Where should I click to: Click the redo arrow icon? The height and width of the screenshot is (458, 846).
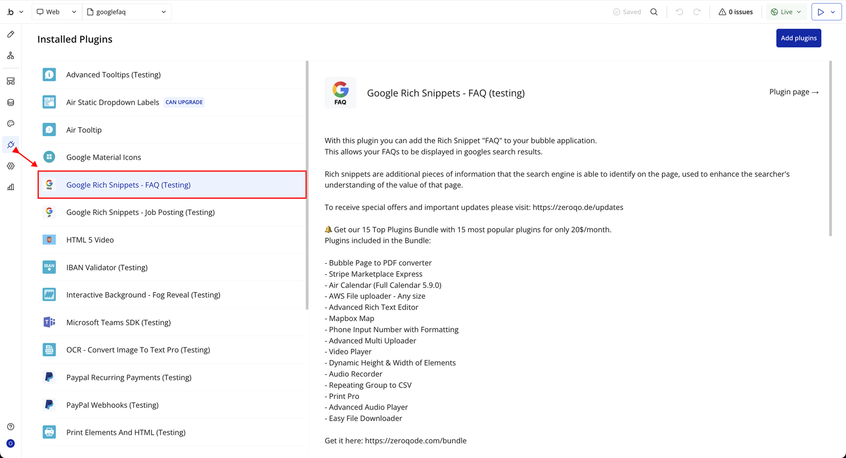[697, 12]
